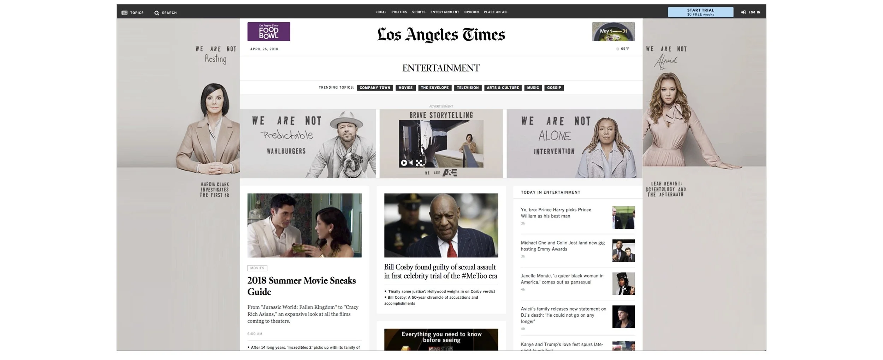This screenshot has width=883, height=360.
Task: Open the Crazy Rich Asians photo
Action: point(304,225)
